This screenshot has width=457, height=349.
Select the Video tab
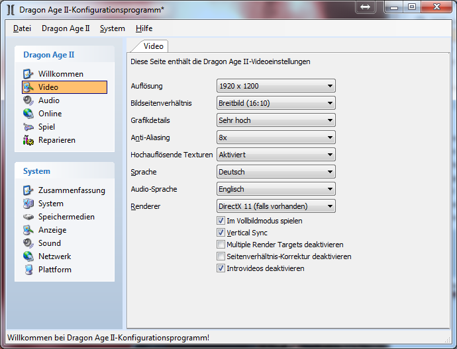(153, 46)
